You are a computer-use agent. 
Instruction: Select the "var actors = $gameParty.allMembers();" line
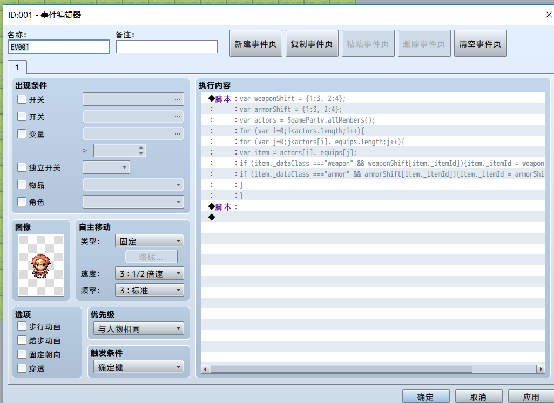(x=373, y=120)
